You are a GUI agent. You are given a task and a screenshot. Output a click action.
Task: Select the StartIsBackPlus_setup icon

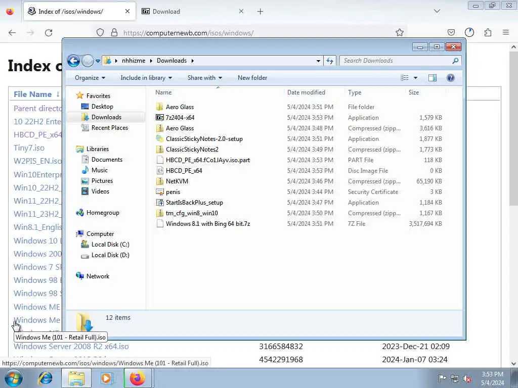click(x=159, y=203)
